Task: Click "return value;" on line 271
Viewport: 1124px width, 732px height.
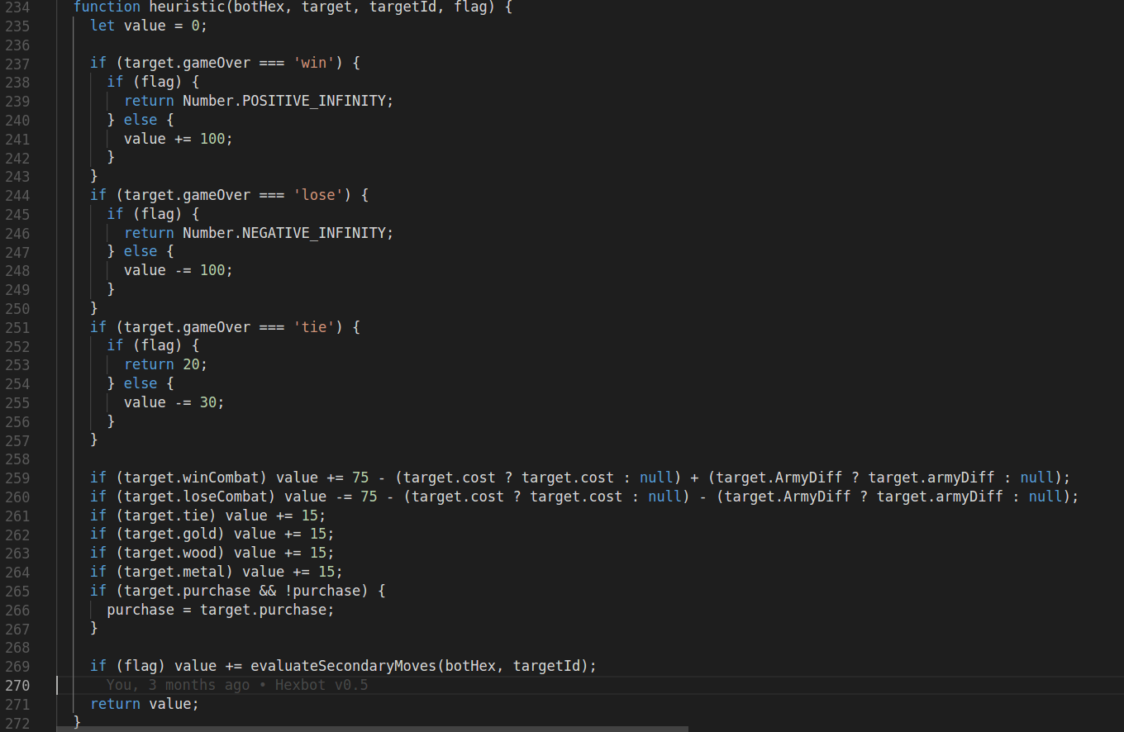Action: click(145, 704)
